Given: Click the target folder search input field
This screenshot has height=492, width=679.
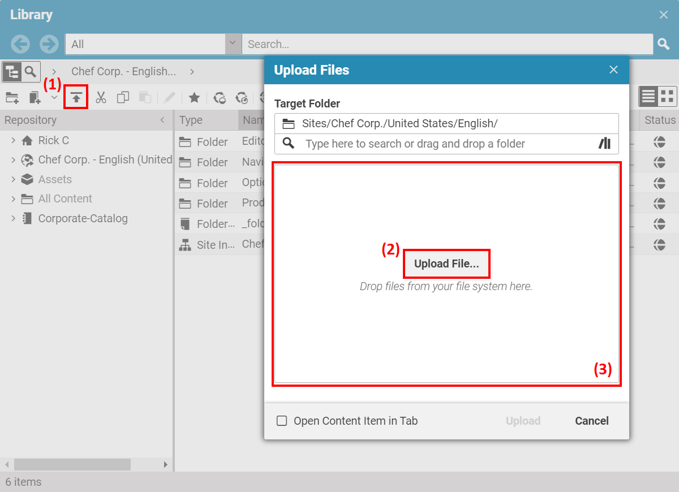Looking at the screenshot, I should coord(447,144).
